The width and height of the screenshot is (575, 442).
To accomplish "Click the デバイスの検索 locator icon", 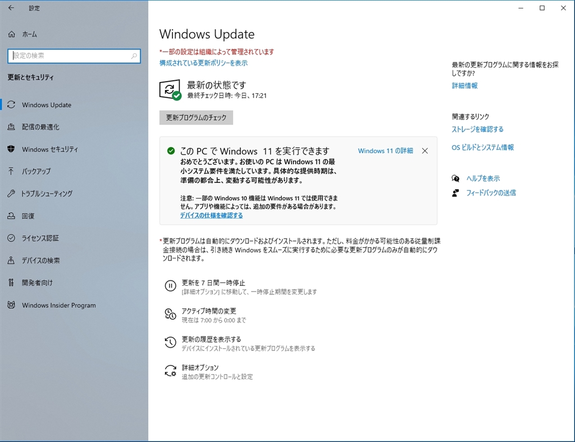I will (11, 261).
